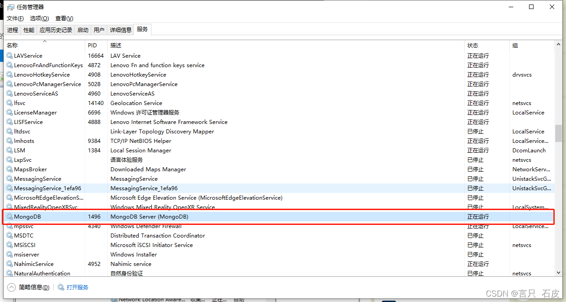The width and height of the screenshot is (566, 302).
Task: Click the gear icon beside lfsvc
Action: point(9,103)
